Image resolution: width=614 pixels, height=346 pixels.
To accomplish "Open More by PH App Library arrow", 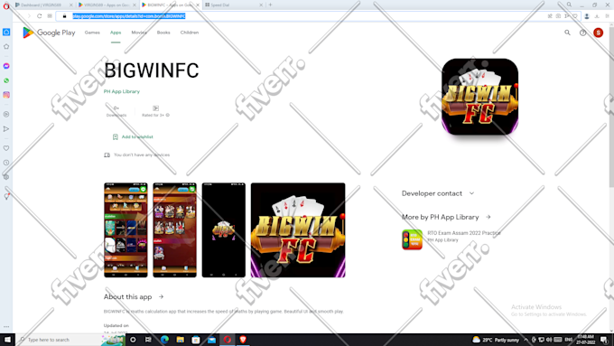I will click(488, 217).
